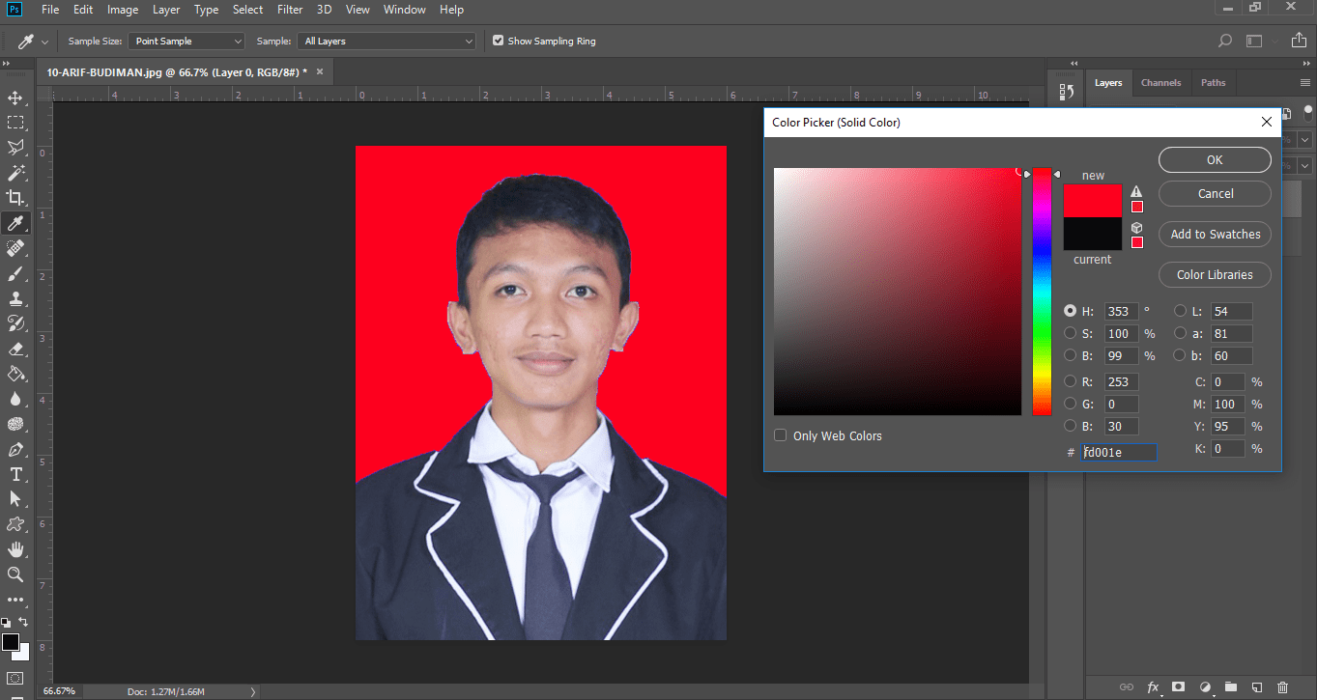Select the Clone Stamp tool
The width and height of the screenshot is (1317, 700).
[14, 298]
